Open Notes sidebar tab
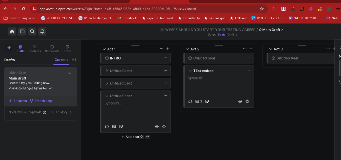341x160 pixels. [x=67, y=49]
